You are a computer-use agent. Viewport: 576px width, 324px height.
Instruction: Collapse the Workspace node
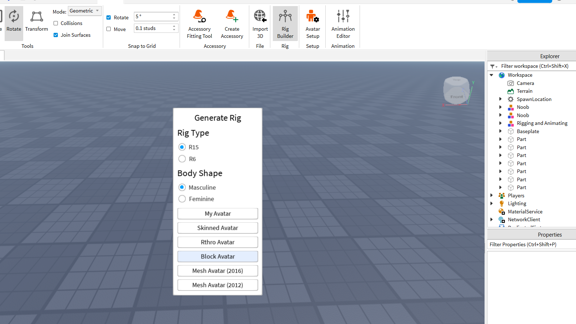(x=492, y=75)
